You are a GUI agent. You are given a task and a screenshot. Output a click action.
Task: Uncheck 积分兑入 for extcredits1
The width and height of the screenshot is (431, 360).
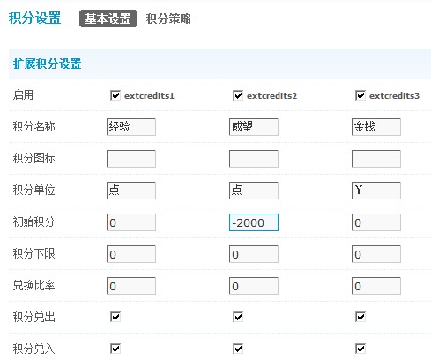pos(115,349)
